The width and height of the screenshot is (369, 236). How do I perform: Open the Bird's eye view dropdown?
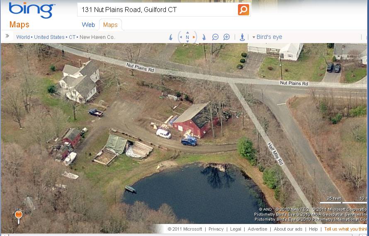[x=267, y=37]
